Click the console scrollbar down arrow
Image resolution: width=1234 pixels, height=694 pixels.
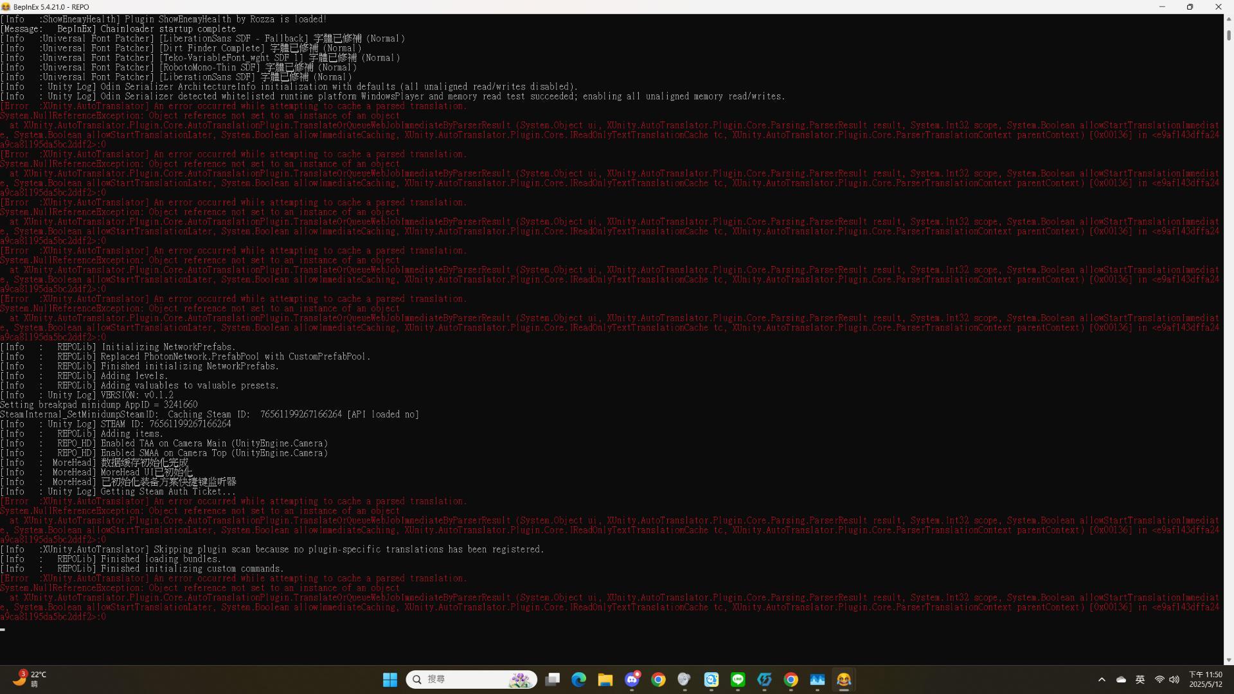click(x=1228, y=660)
